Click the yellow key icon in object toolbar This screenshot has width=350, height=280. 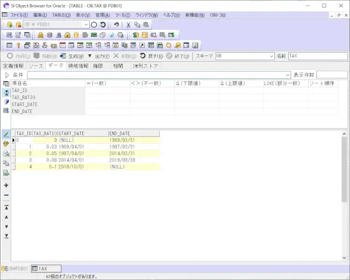pos(18,46)
